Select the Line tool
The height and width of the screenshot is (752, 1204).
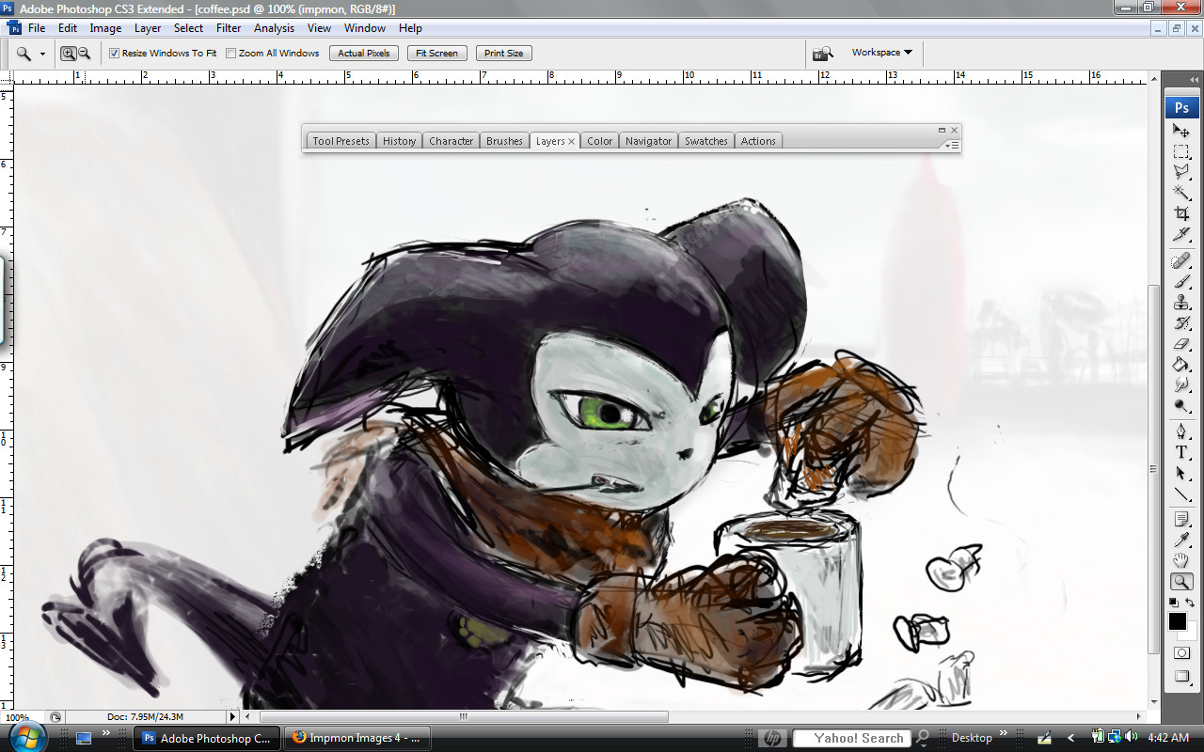(x=1181, y=494)
